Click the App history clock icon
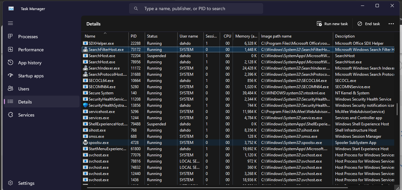This screenshot has width=402, height=190. tap(10, 63)
